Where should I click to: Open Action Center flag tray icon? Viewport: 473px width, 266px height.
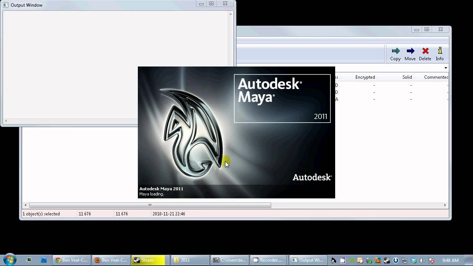(x=431, y=260)
